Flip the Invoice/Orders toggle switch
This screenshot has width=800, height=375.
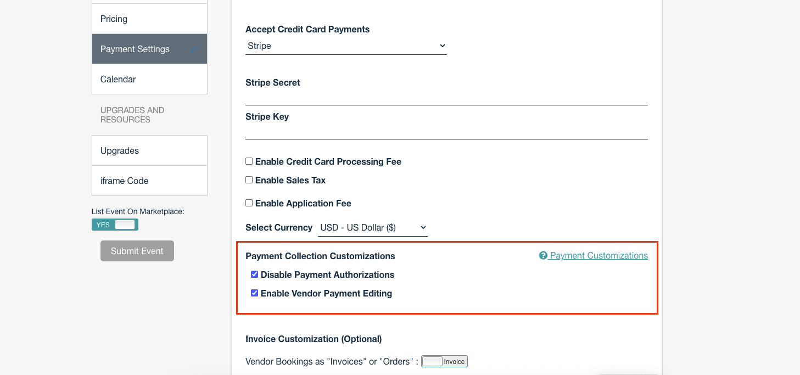coord(444,361)
